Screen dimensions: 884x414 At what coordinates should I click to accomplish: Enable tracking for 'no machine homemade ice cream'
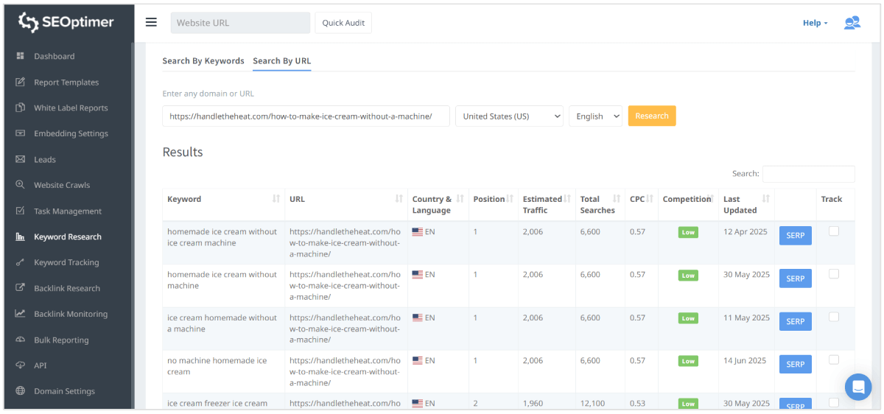(x=833, y=360)
